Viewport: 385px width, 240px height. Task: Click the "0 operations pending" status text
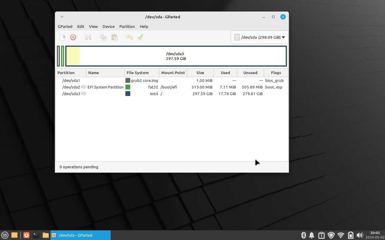[79, 167]
